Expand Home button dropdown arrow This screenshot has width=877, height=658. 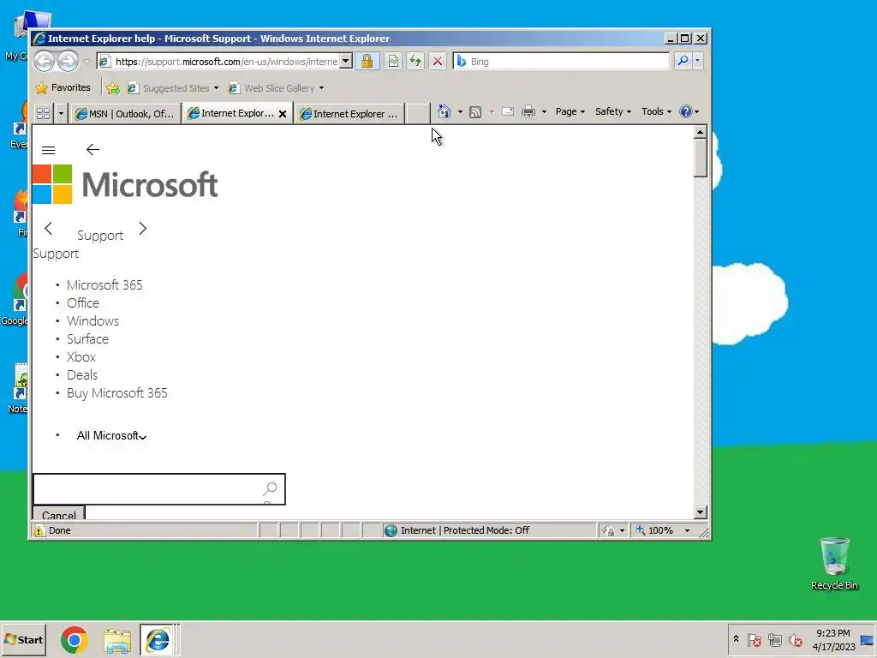460,112
